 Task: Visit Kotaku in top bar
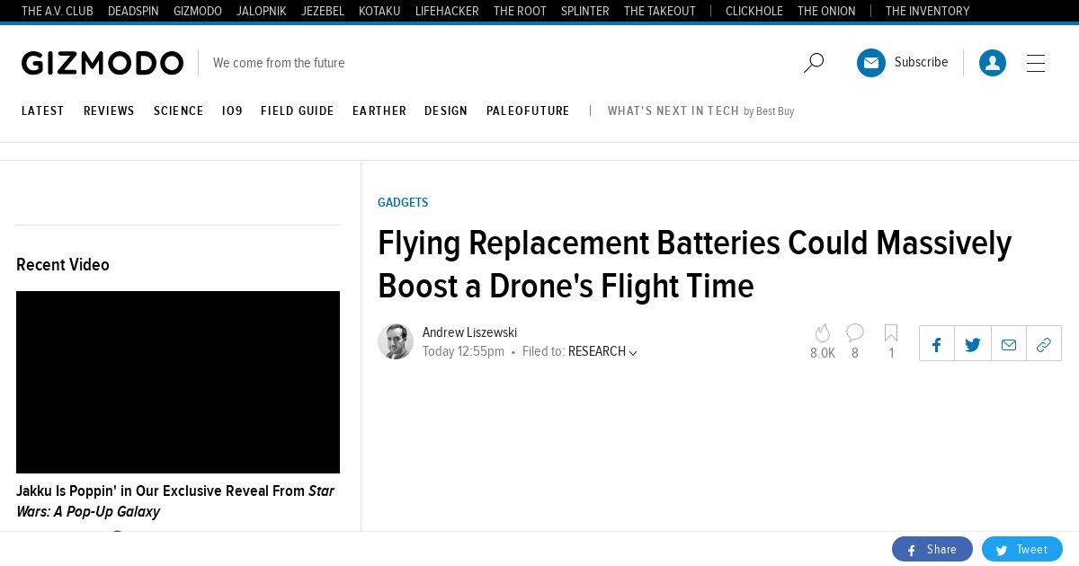click(x=379, y=11)
